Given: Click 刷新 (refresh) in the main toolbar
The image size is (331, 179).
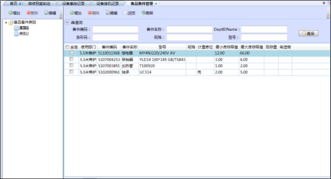Looking at the screenshot, I should pos(147,13).
